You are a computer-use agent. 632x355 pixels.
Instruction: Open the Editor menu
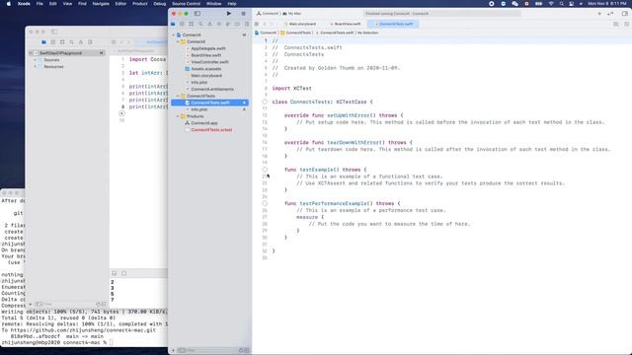point(120,4)
